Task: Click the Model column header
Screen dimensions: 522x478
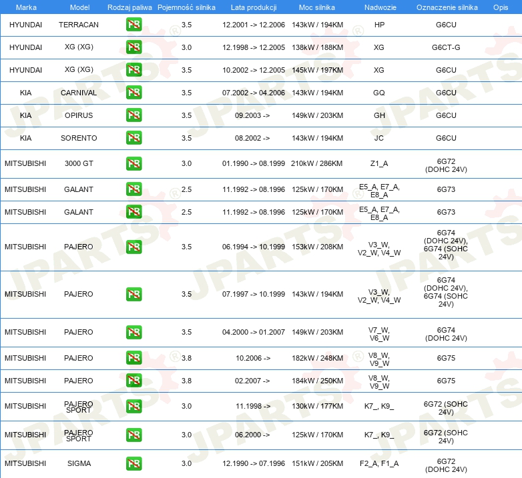Action: 79,7
